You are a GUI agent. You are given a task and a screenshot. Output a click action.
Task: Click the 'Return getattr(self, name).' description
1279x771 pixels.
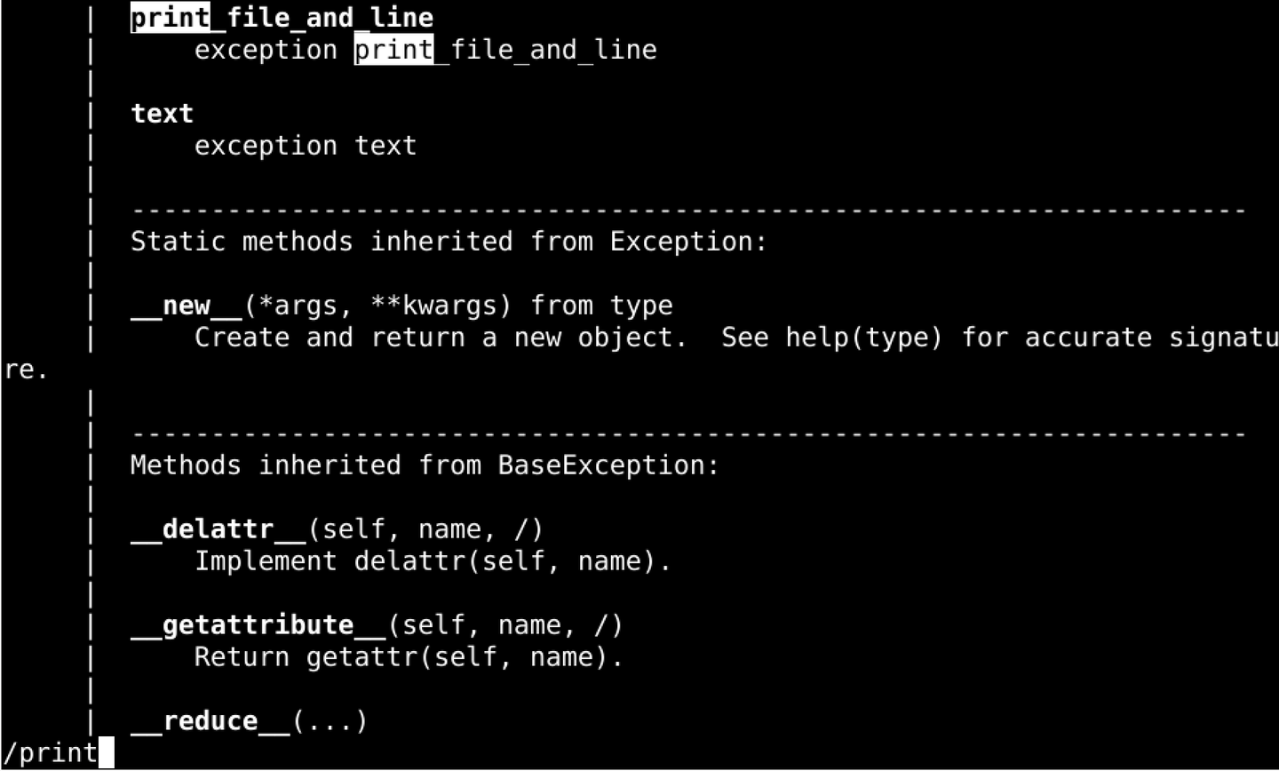[409, 657]
